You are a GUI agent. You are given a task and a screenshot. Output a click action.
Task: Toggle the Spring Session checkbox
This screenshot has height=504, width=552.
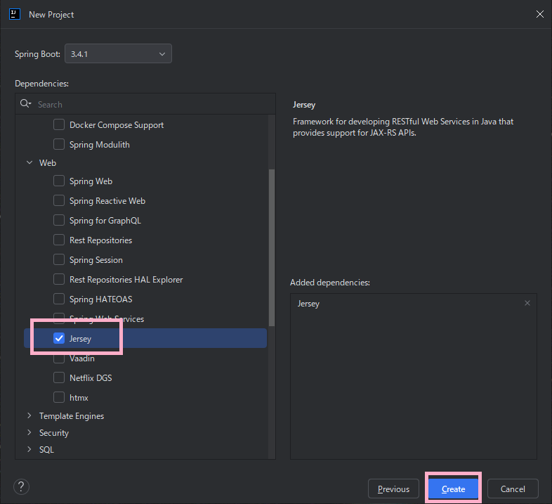coord(59,260)
